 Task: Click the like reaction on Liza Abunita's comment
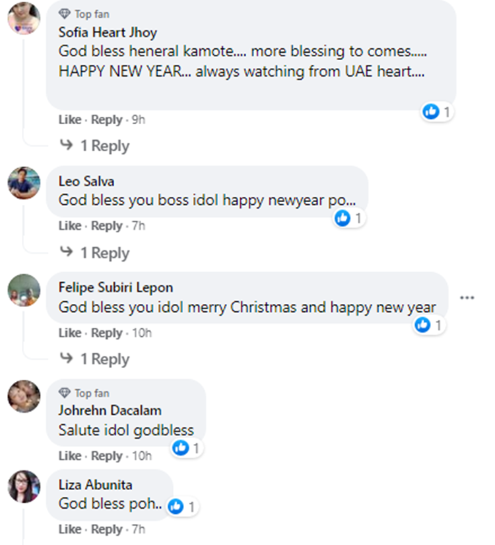176,507
